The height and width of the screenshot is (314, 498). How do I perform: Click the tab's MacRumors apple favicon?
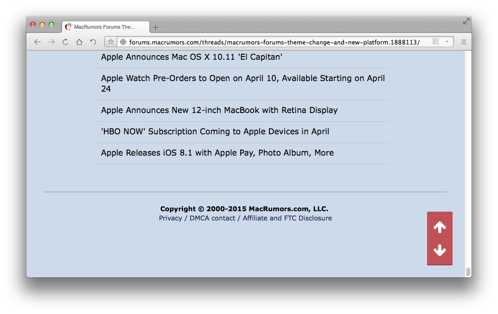[x=68, y=27]
